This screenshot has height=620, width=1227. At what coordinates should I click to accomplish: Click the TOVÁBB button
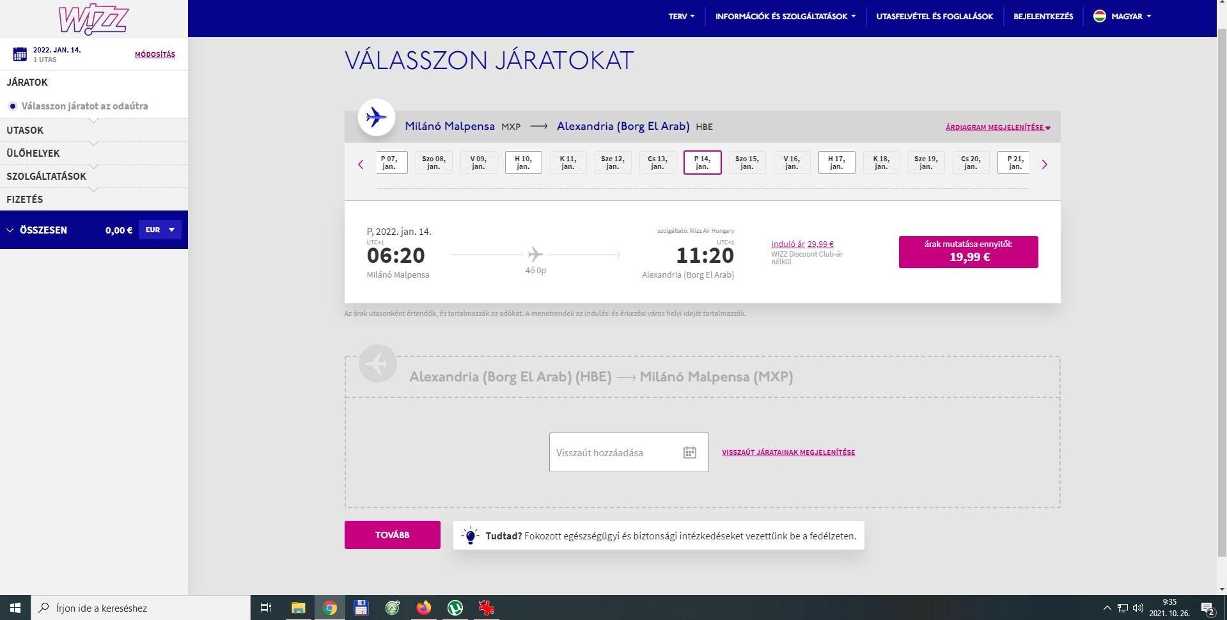393,535
